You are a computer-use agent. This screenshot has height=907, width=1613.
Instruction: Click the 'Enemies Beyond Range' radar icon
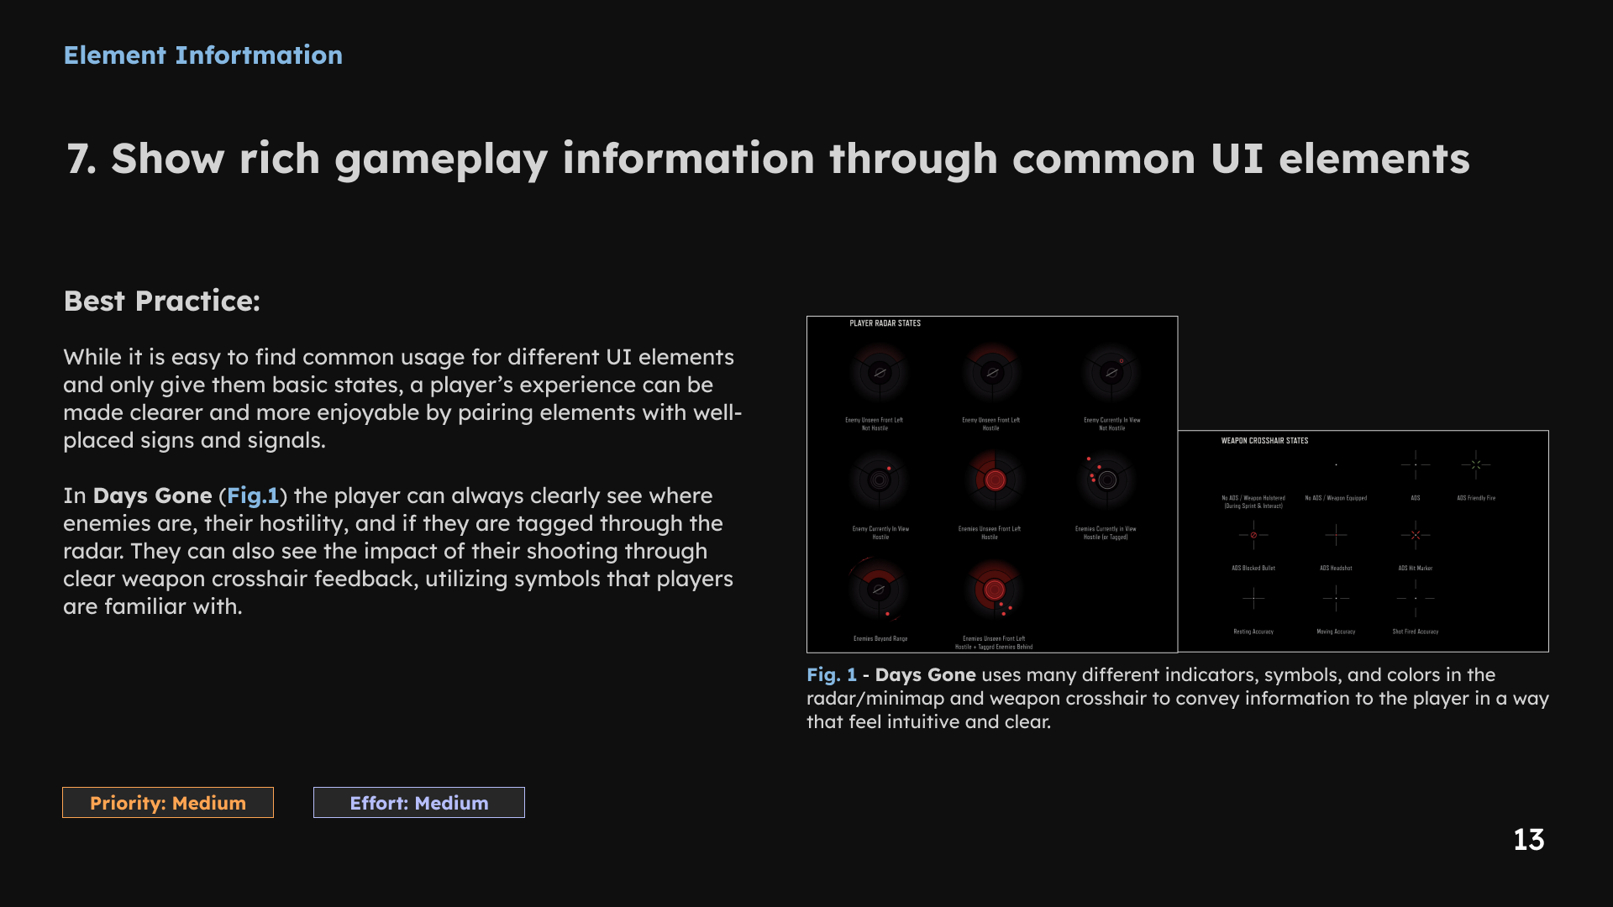point(878,589)
